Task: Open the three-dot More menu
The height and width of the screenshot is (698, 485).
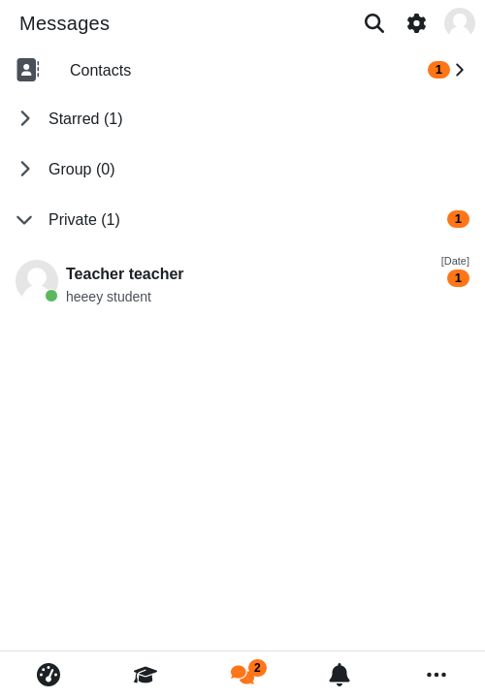Action: 436,675
